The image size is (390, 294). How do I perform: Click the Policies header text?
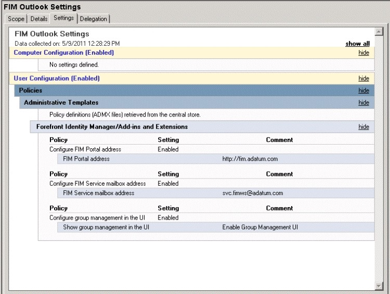(x=31, y=91)
